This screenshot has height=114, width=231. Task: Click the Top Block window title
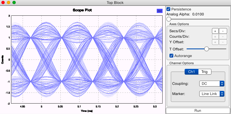(115, 3)
